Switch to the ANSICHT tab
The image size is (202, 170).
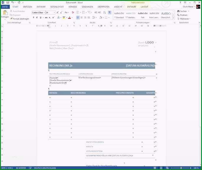[118, 7]
